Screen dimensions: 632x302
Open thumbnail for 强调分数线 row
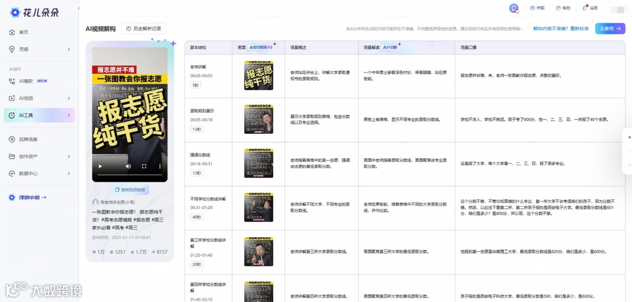tap(259, 163)
